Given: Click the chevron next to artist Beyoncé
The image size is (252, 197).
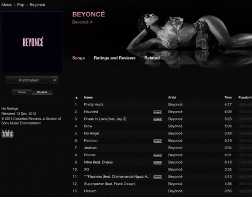Looking at the screenshot, I should point(91,22).
